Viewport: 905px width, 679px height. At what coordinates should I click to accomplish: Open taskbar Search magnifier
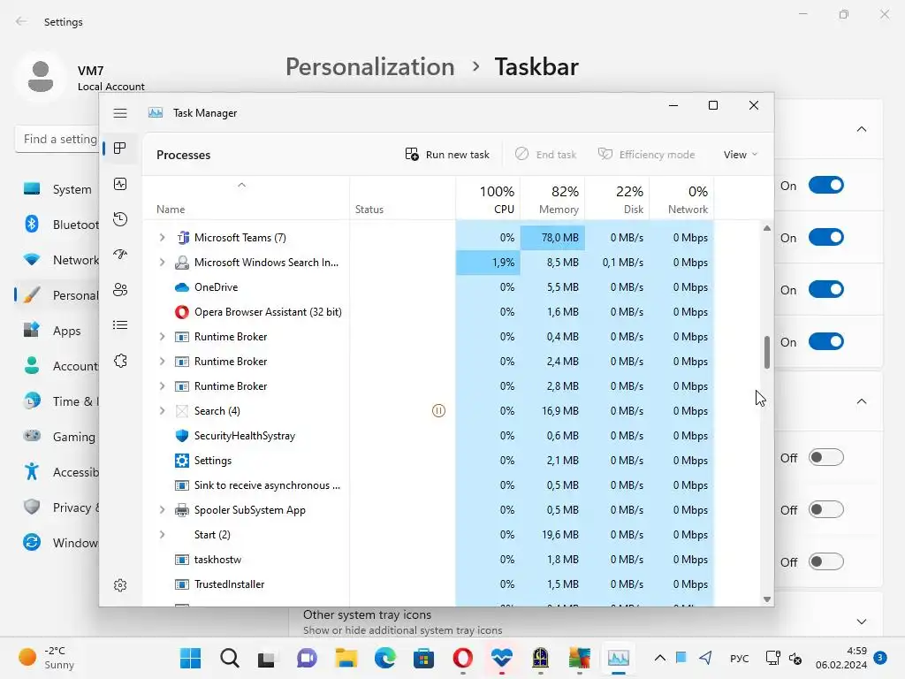click(x=229, y=658)
